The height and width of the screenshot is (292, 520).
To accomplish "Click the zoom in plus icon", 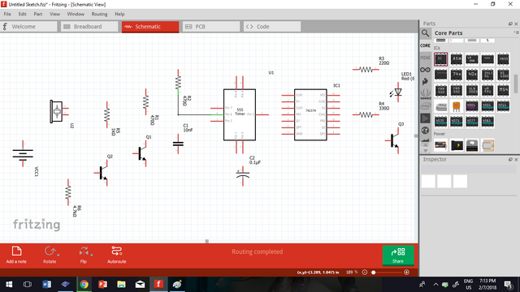I will (x=406, y=273).
